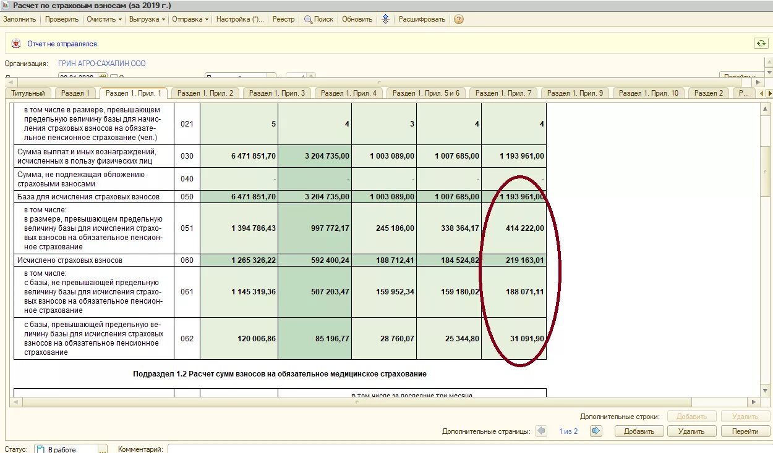Click the help question mark icon

(x=458, y=19)
